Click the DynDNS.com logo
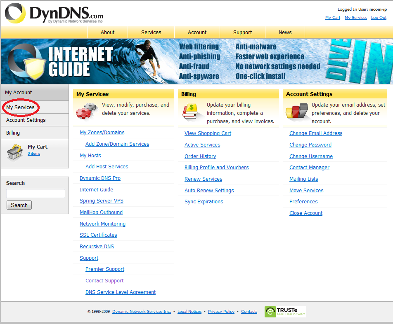The image size is (393, 324). [54, 13]
